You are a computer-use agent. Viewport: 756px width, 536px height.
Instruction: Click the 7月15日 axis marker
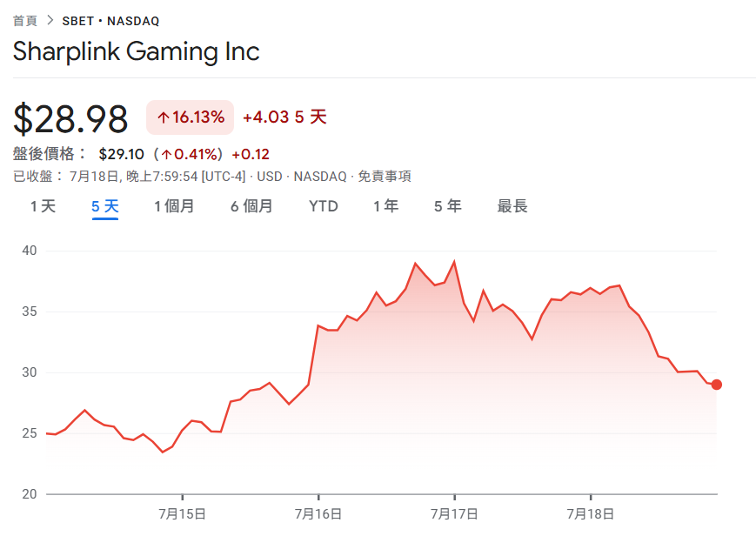[182, 513]
